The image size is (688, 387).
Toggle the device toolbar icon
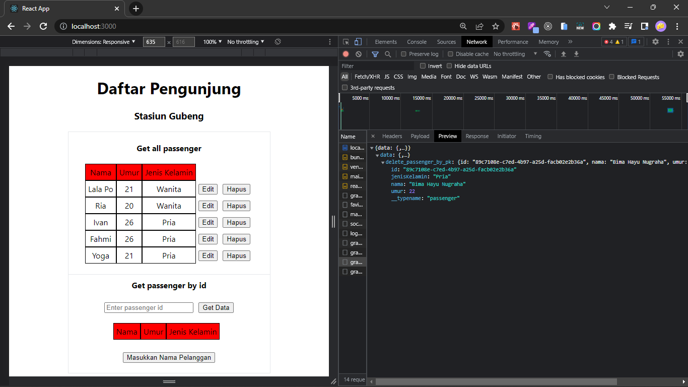tap(358, 41)
